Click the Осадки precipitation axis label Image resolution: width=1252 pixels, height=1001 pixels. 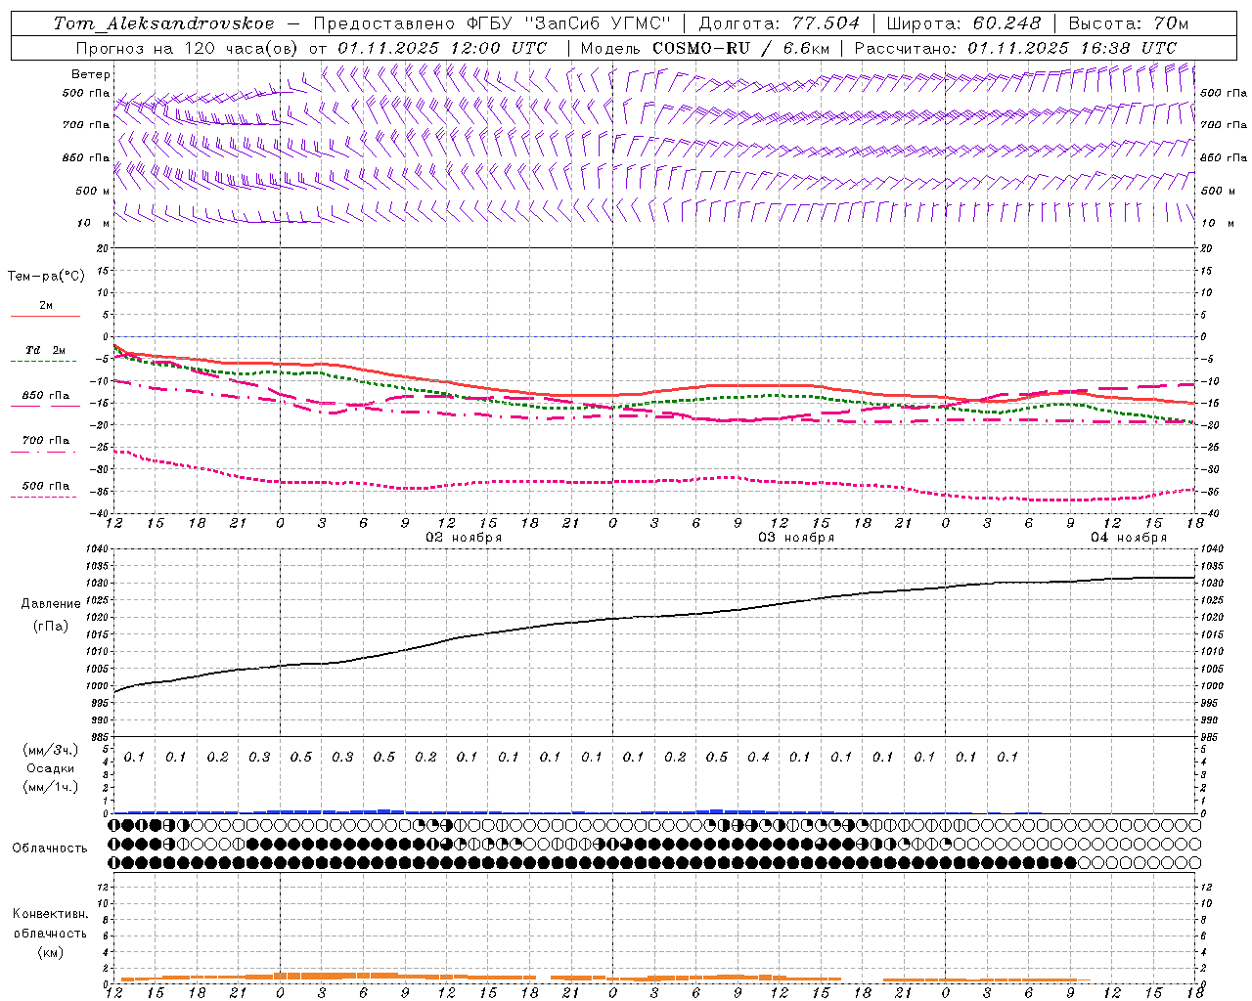[x=50, y=768]
